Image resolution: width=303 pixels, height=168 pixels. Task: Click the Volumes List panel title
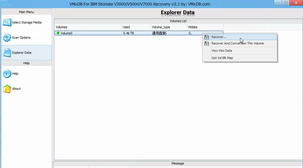(x=178, y=21)
